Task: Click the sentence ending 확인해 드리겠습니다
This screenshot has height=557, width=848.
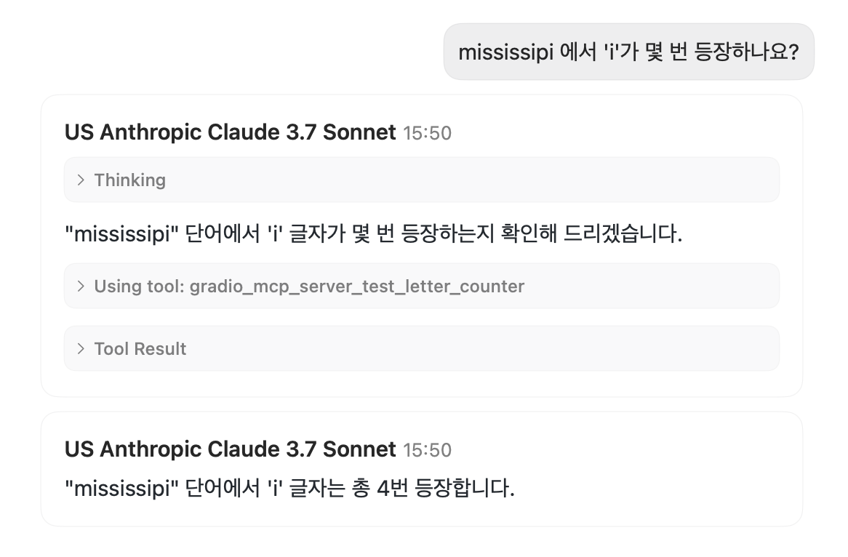Action: tap(374, 234)
